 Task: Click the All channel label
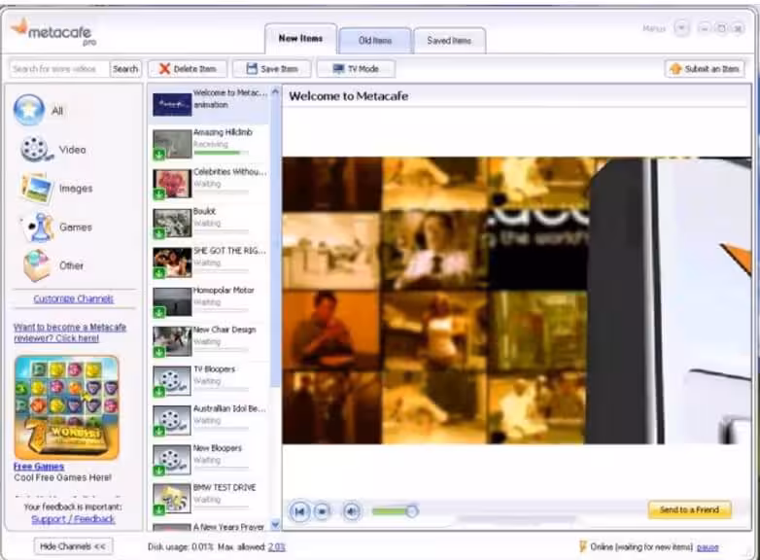tap(57, 111)
